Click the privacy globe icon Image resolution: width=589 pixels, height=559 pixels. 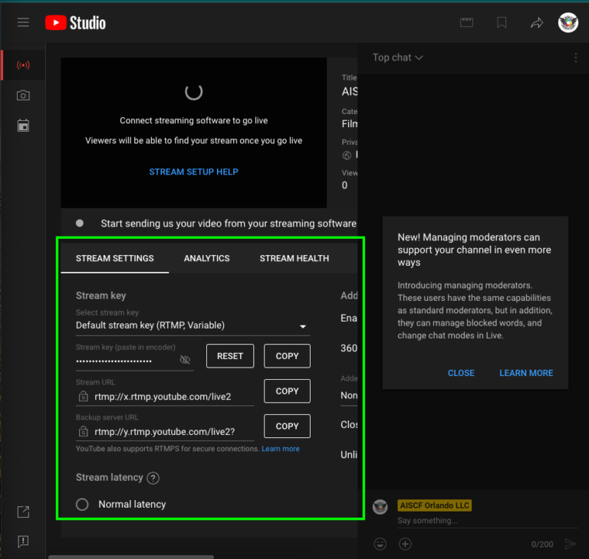(347, 155)
